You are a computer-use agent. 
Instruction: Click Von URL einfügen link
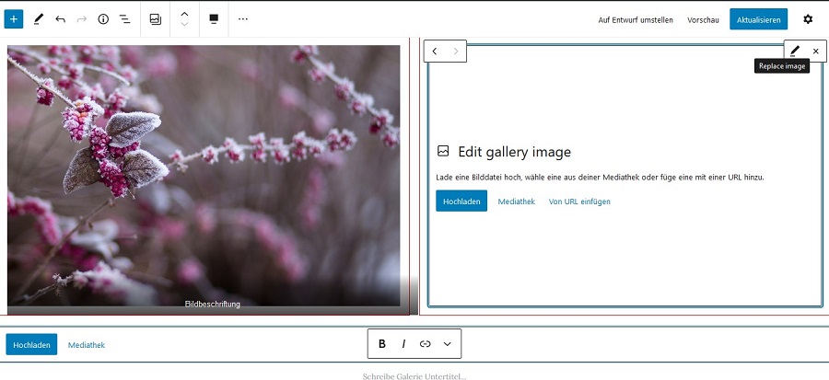point(579,202)
